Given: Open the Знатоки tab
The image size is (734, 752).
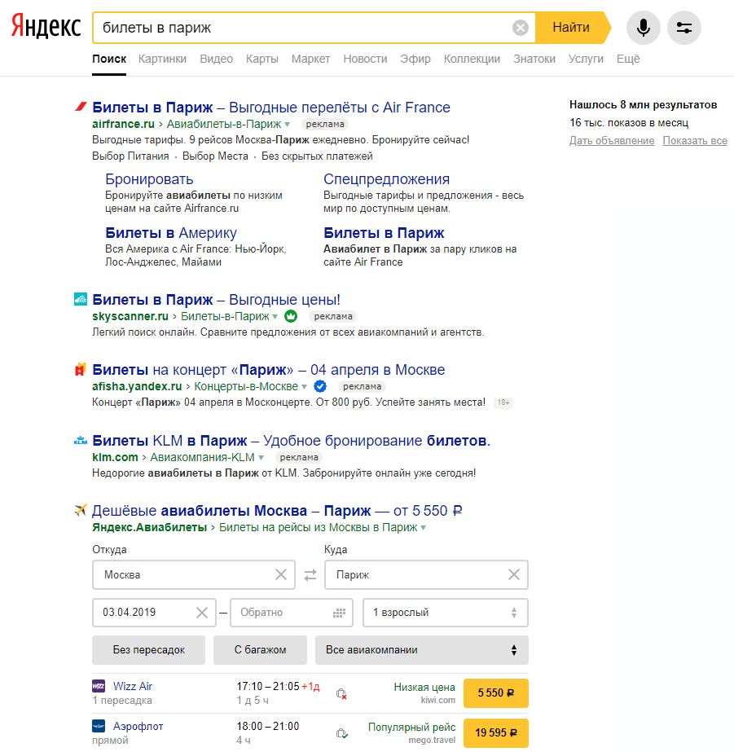Looking at the screenshot, I should tap(534, 59).
